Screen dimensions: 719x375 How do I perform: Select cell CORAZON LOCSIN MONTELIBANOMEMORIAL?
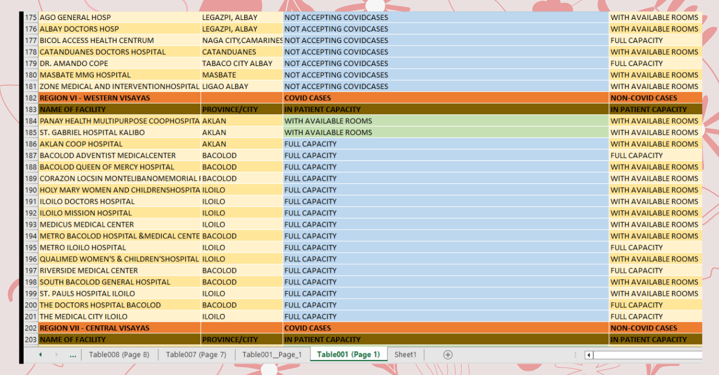119,178
